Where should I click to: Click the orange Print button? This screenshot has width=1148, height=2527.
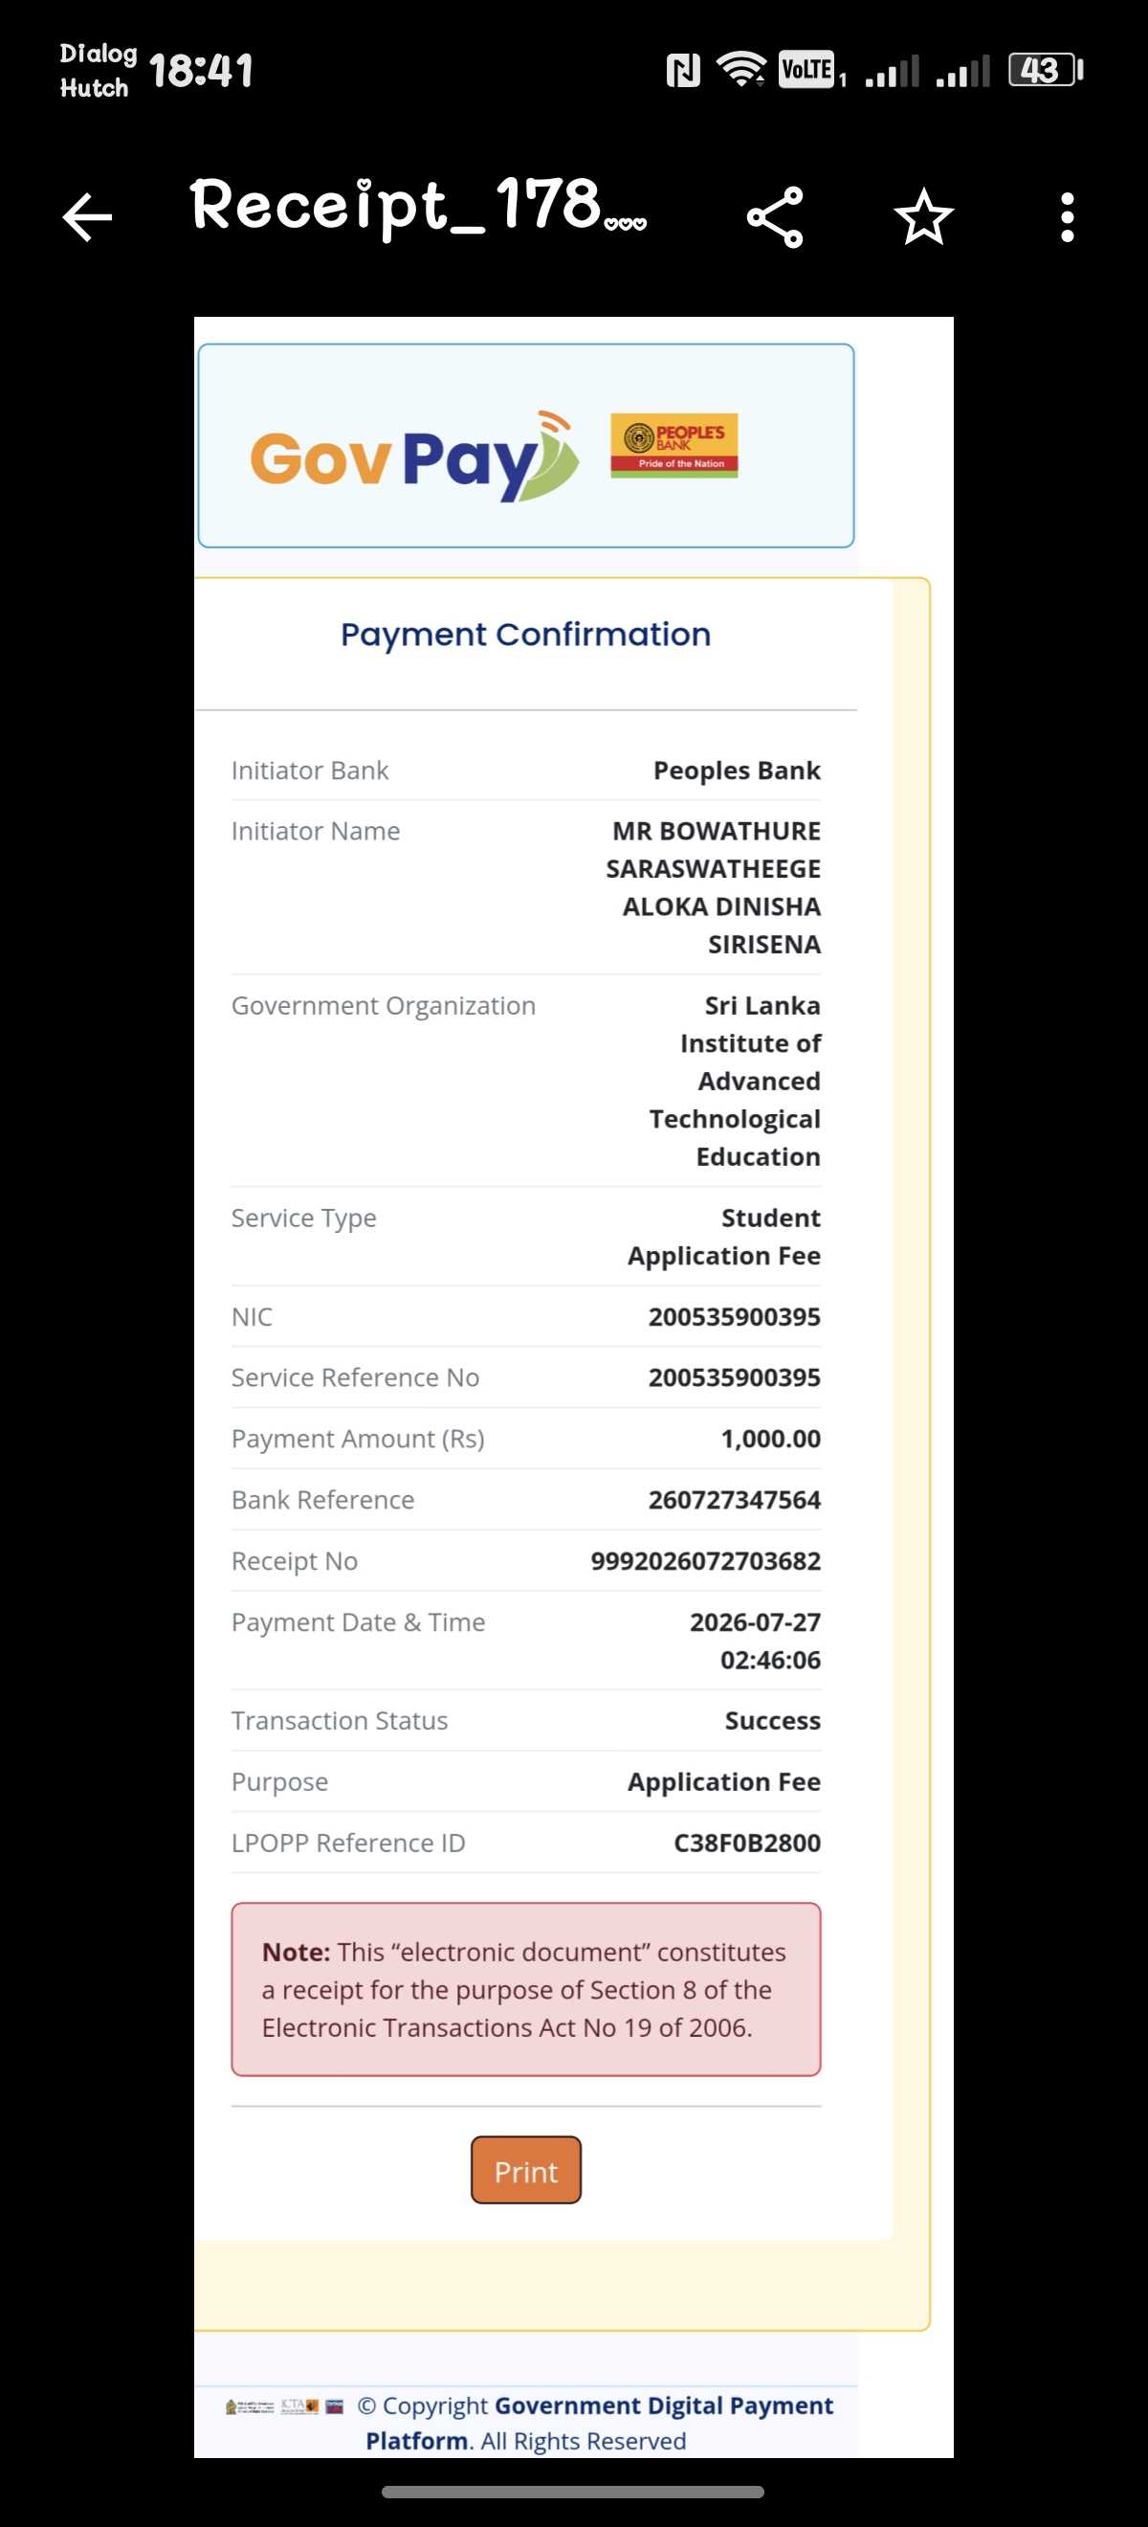[525, 2171]
